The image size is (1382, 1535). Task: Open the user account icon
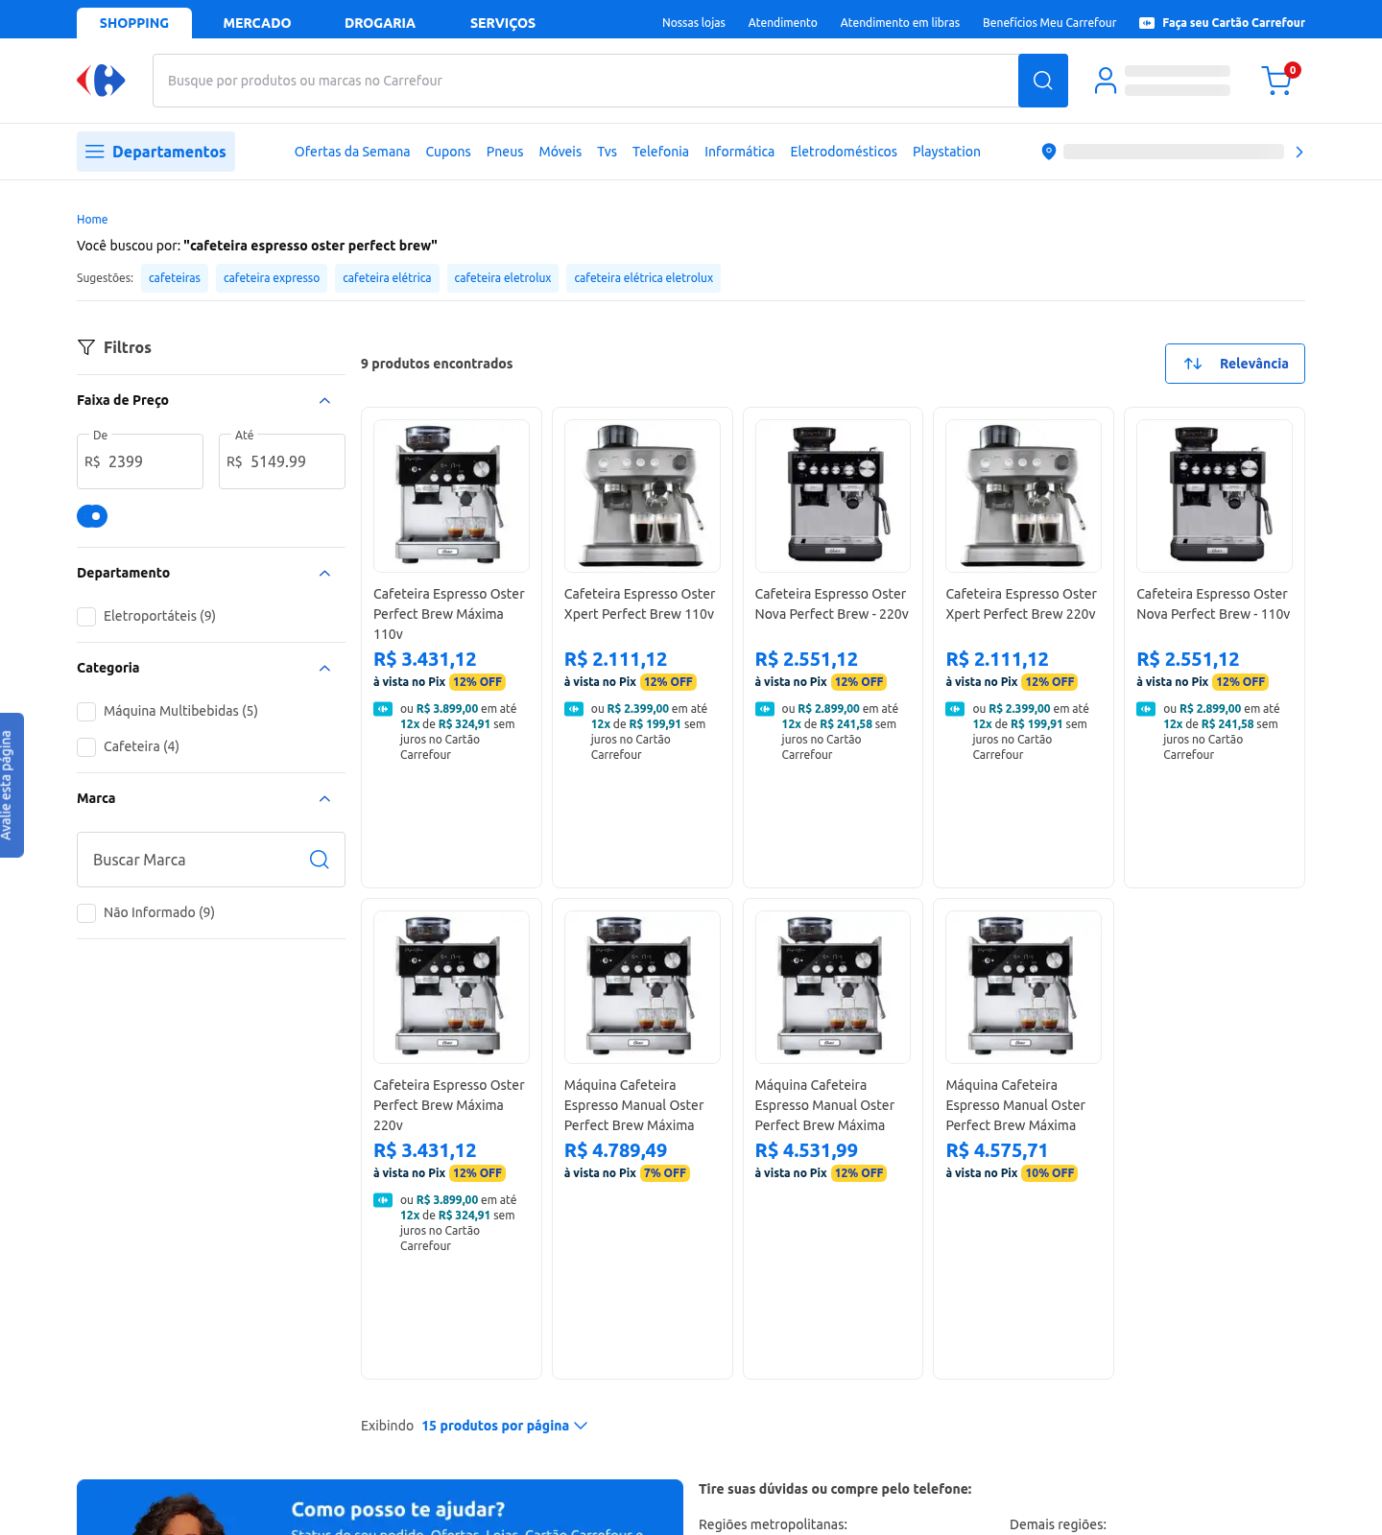(x=1106, y=81)
